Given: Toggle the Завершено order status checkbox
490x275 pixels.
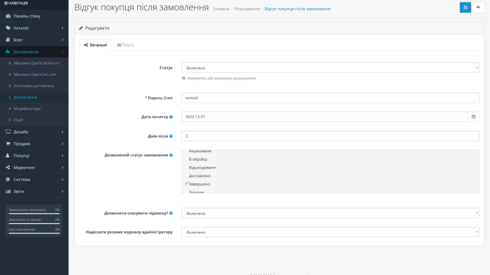Looking at the screenshot, I should (187, 184).
